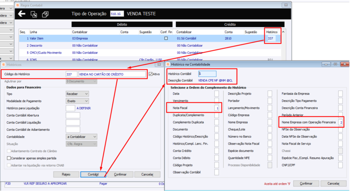Click the Histórico para Liquidação field
This screenshot has width=350, height=191.
pyautogui.click(x=70, y=108)
